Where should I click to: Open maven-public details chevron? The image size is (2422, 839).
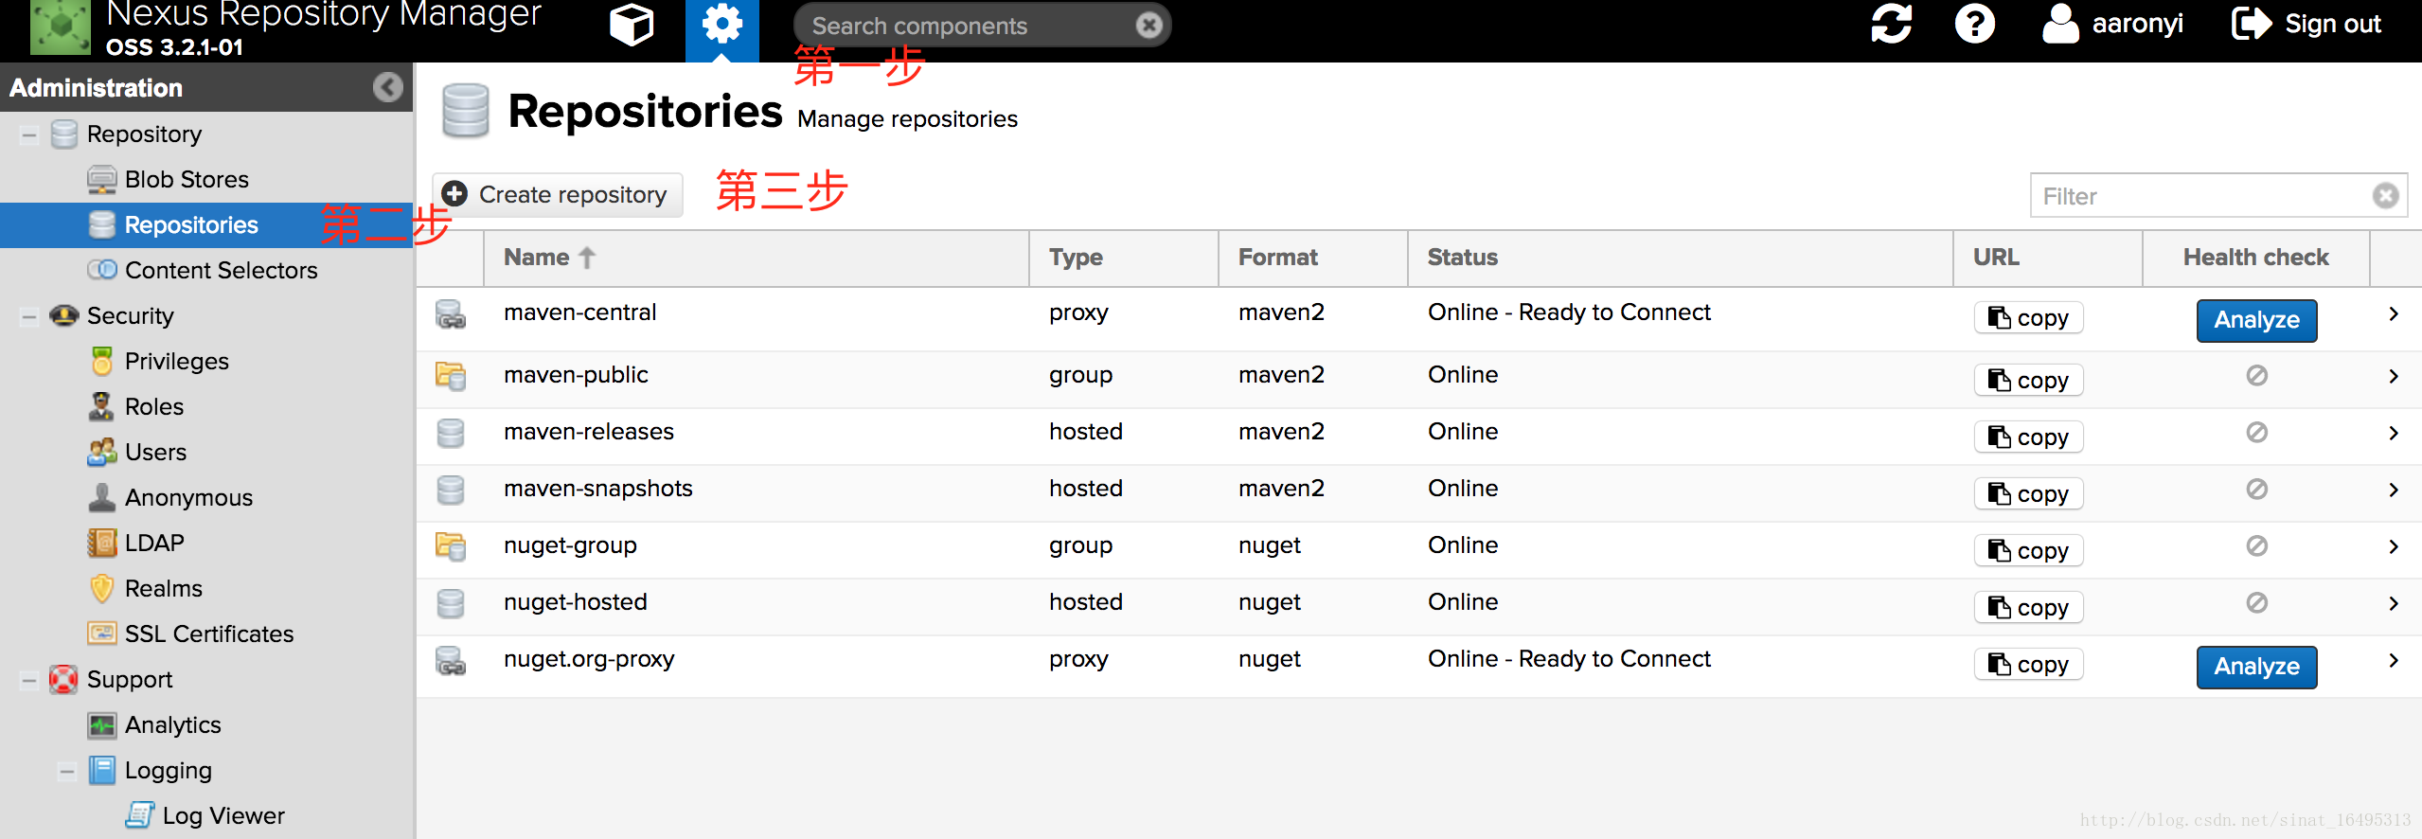point(2394,376)
